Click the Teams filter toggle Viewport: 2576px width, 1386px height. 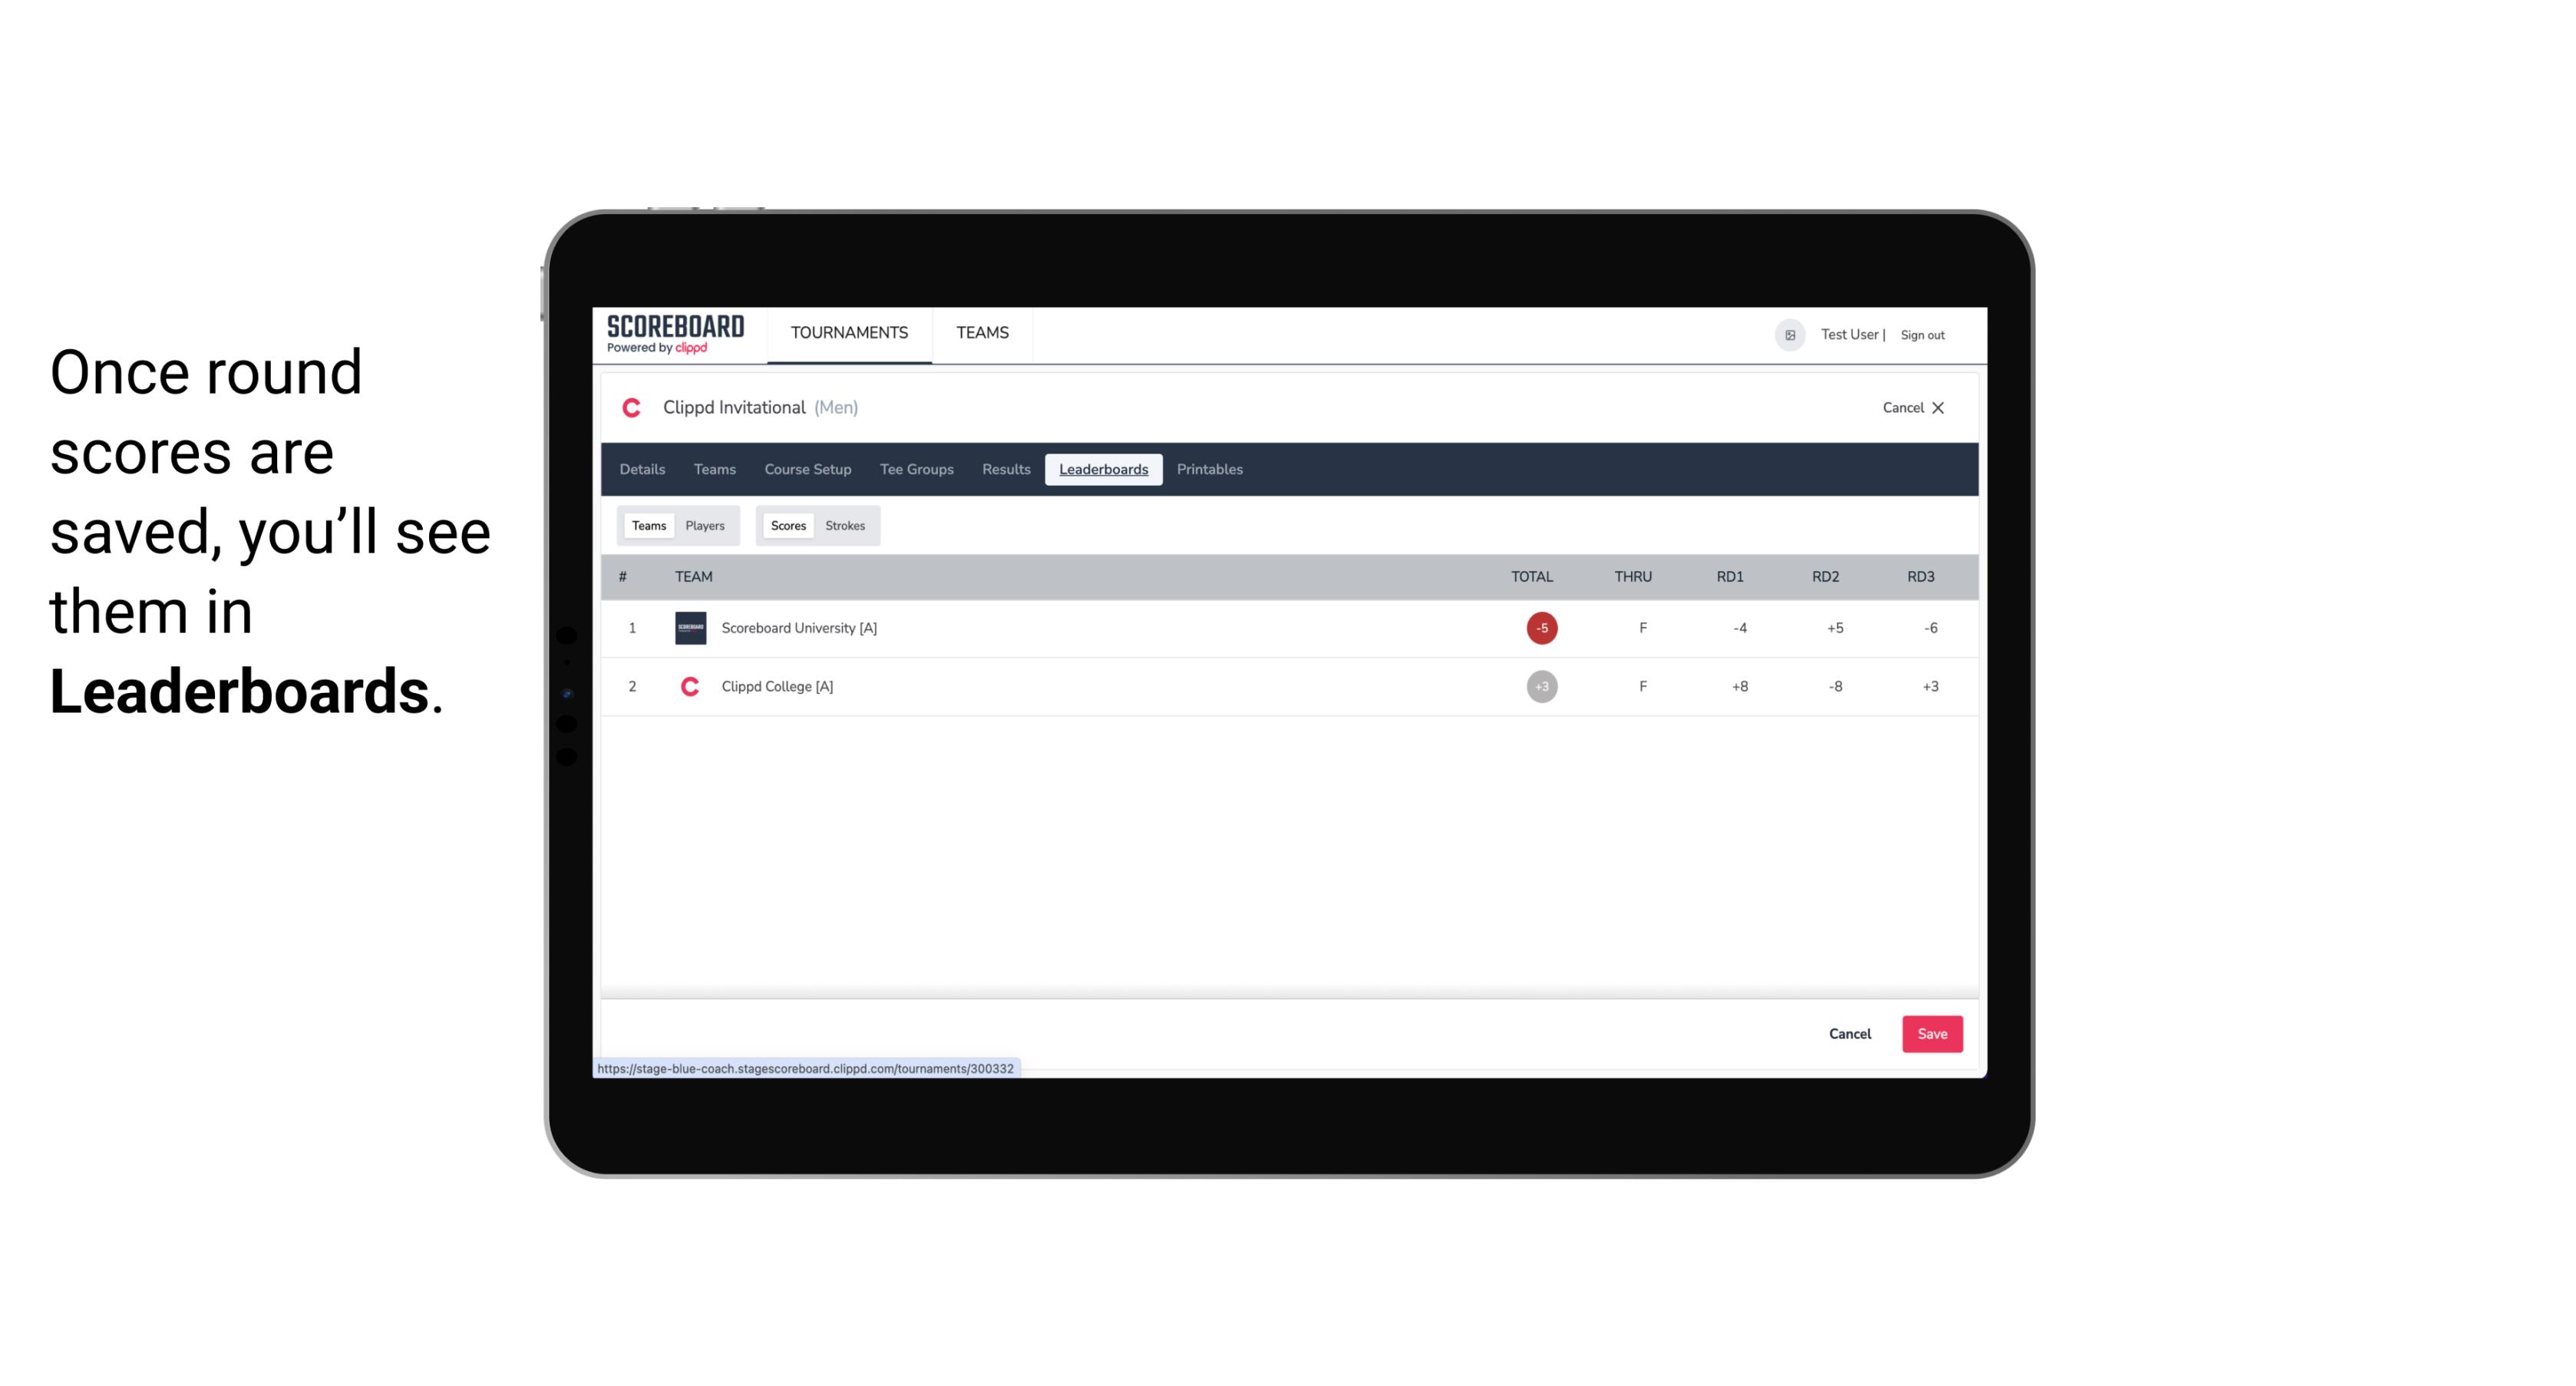coord(647,524)
